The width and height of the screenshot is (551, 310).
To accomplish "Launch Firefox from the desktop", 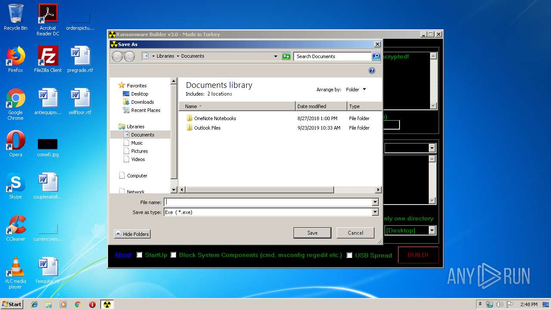I will pos(15,59).
